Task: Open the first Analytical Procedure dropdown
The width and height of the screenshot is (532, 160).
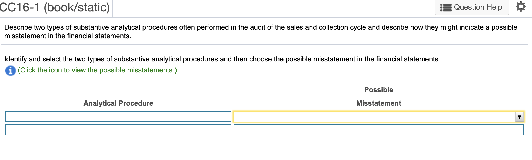Action: 118,117
